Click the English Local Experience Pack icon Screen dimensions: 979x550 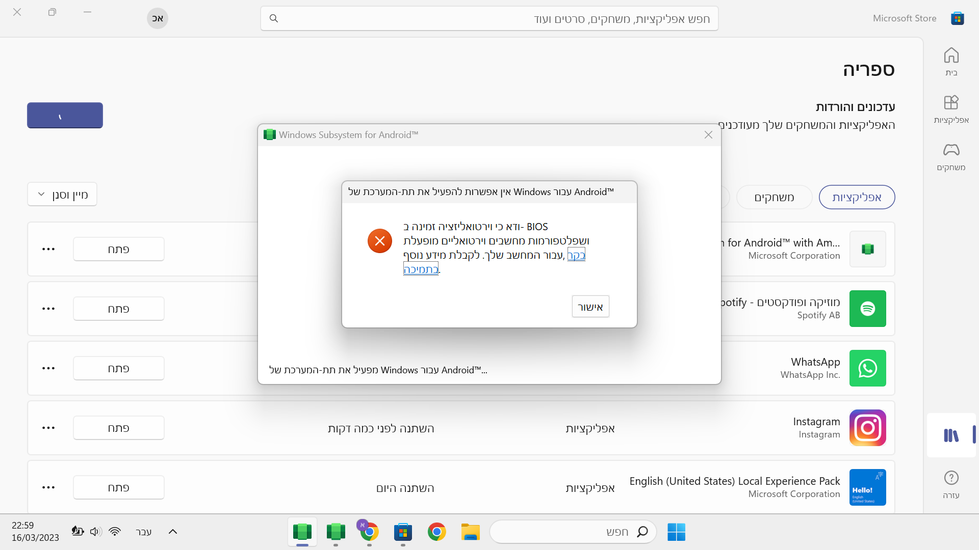click(x=867, y=487)
